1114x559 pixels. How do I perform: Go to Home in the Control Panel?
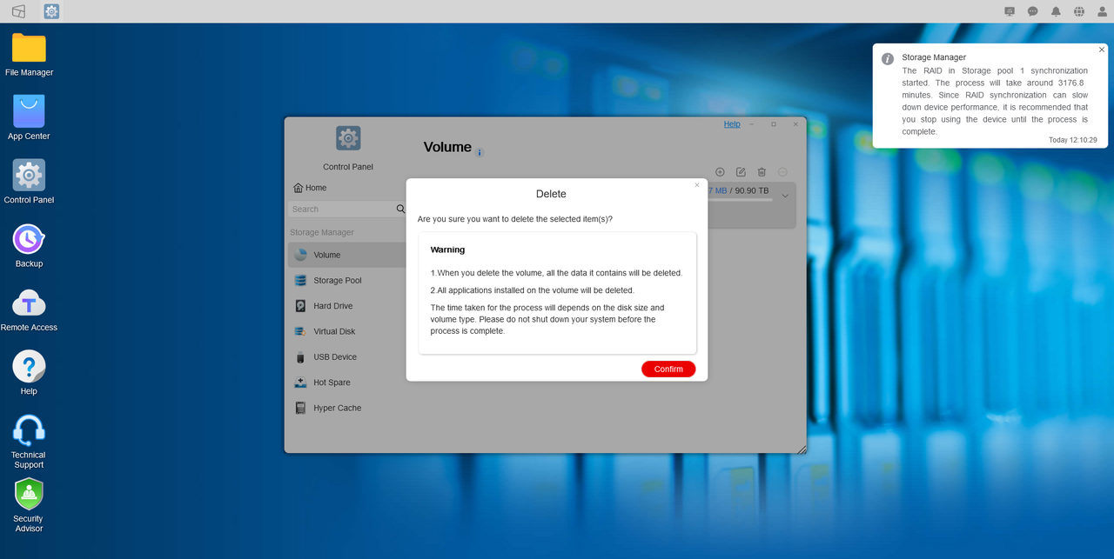pos(310,188)
